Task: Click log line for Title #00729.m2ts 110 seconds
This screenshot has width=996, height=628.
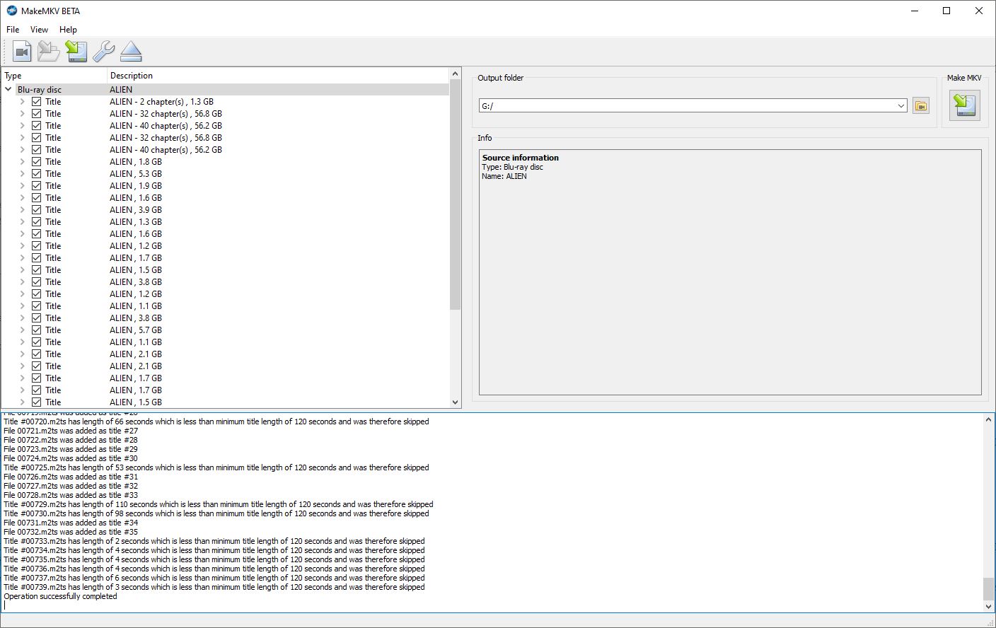Action: pyautogui.click(x=219, y=505)
